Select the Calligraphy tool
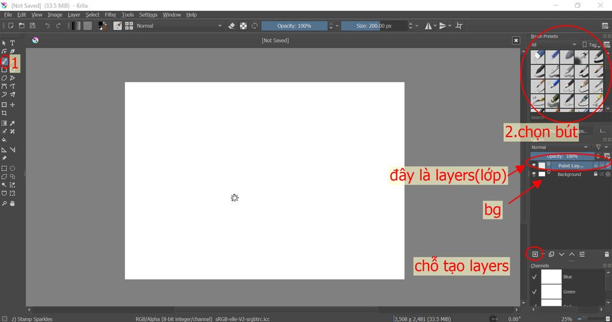Screen dimensions: 612x322 point(13,51)
